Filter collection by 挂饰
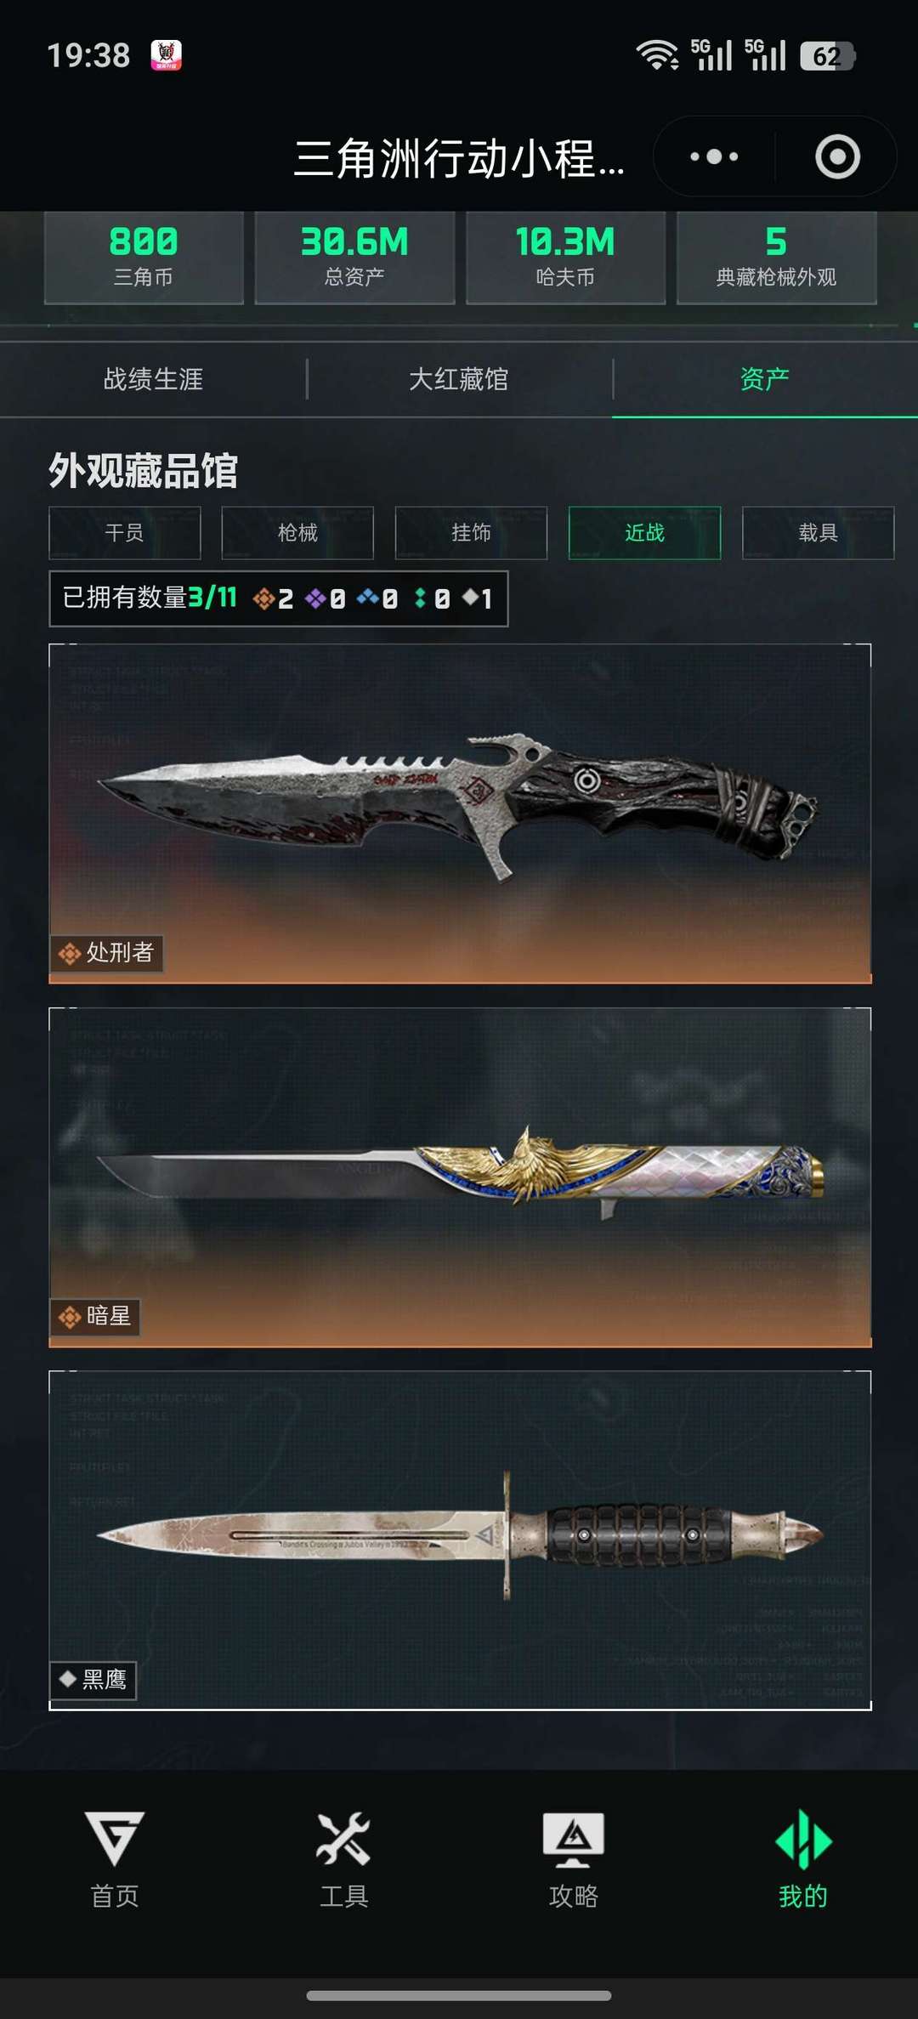 tap(471, 533)
